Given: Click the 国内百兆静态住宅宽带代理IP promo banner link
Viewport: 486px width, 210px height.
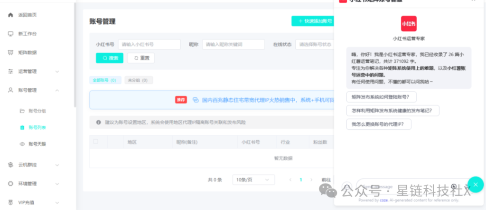Looking at the screenshot, I should (x=268, y=100).
